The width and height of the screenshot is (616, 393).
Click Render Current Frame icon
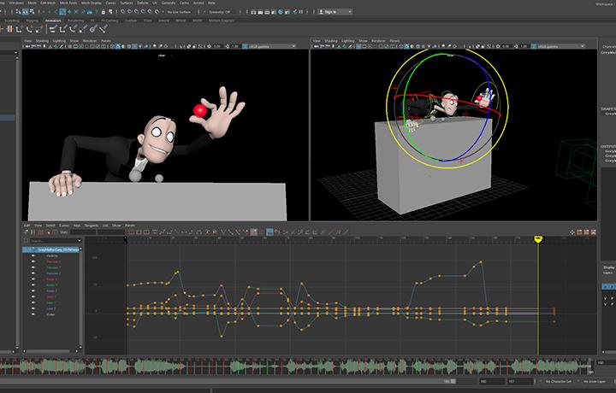[x=260, y=12]
